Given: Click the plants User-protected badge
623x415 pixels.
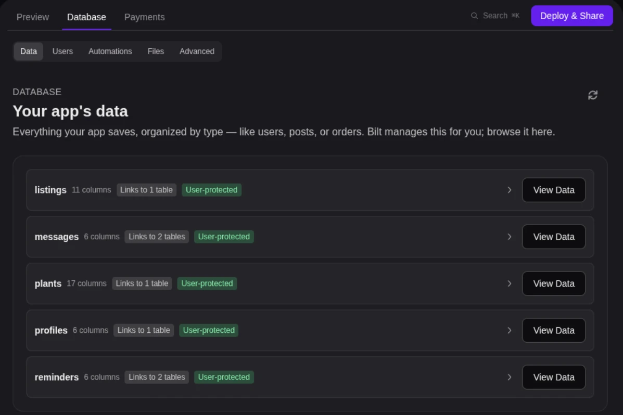Looking at the screenshot, I should (207, 284).
